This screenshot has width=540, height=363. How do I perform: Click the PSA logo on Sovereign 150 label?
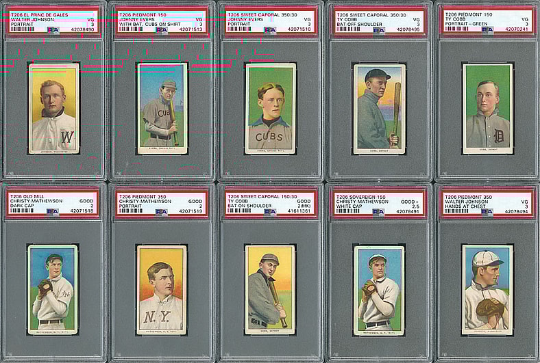378,211
